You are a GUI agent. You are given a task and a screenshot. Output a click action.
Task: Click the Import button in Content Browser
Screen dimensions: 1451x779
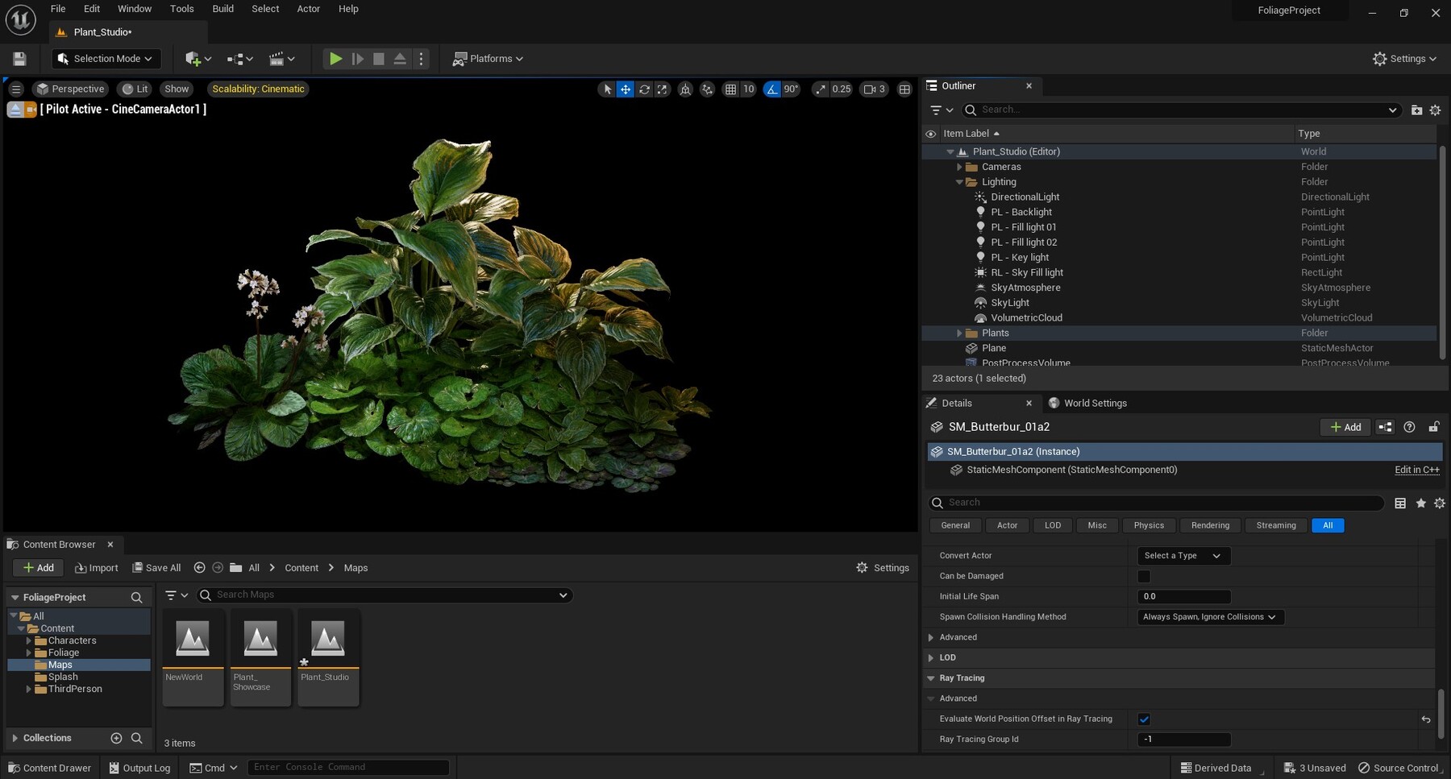click(96, 567)
